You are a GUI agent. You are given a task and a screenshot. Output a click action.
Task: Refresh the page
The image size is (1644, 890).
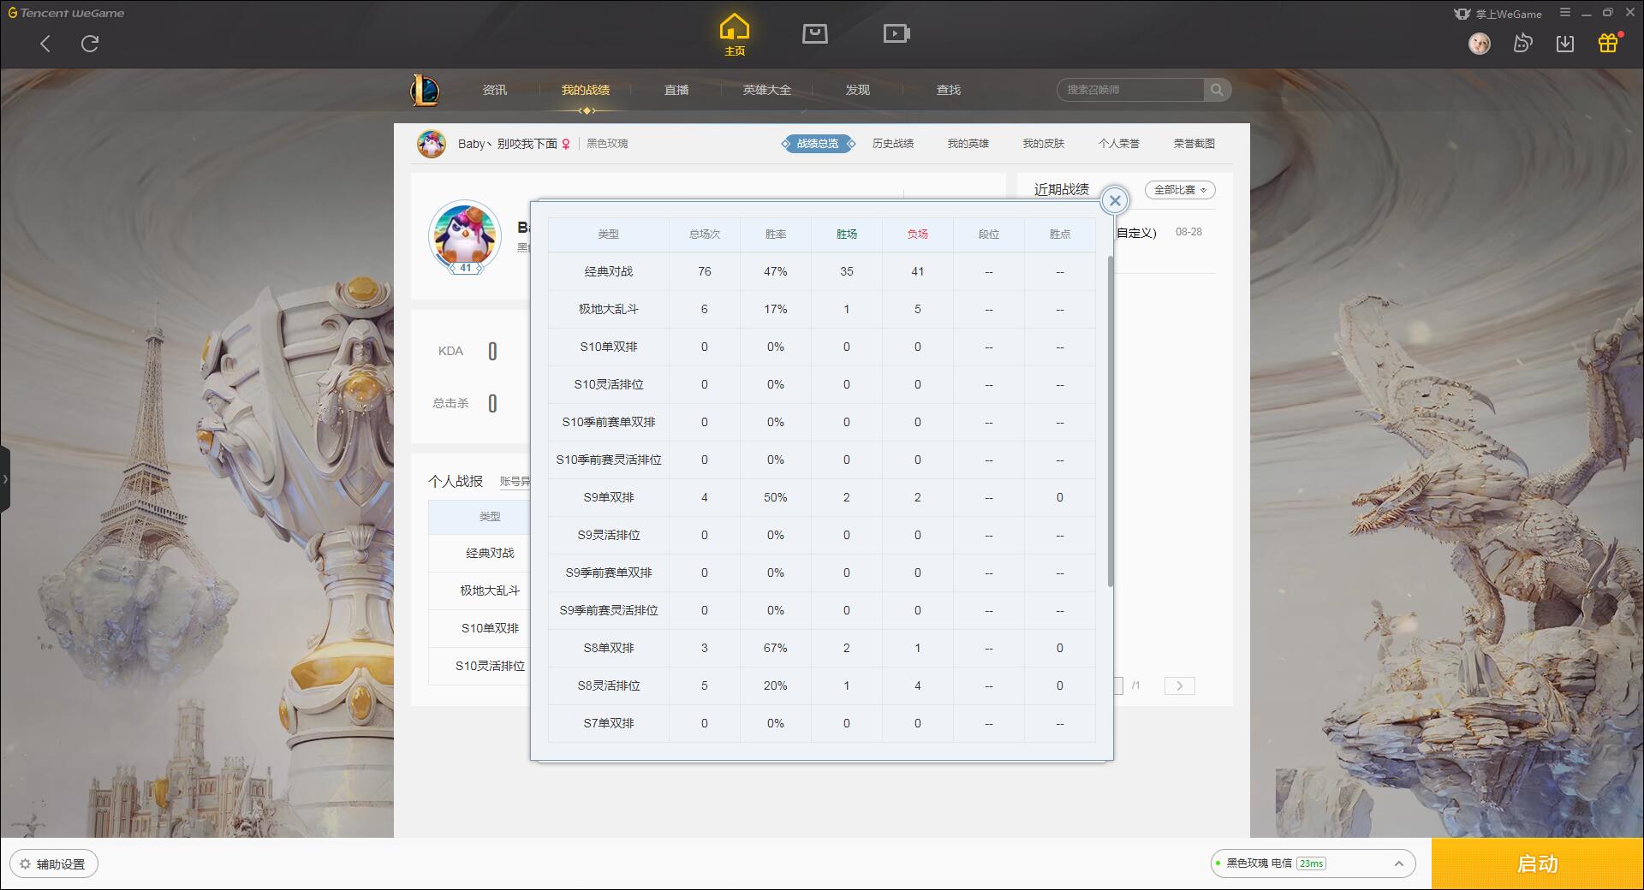pyautogui.click(x=90, y=44)
